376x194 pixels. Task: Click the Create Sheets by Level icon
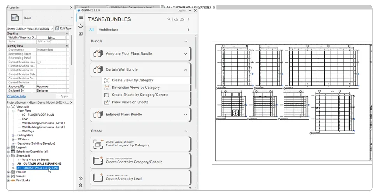click(x=98, y=178)
